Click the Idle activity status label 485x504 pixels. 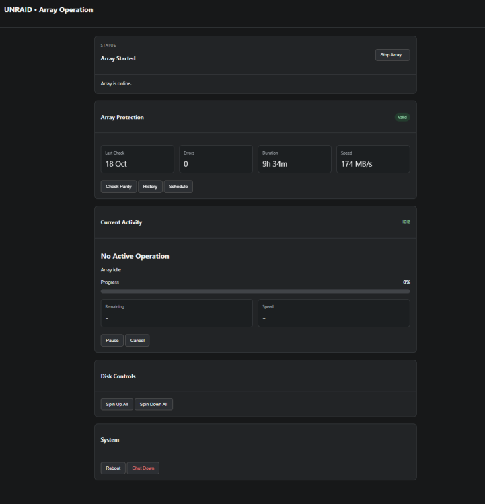click(406, 222)
